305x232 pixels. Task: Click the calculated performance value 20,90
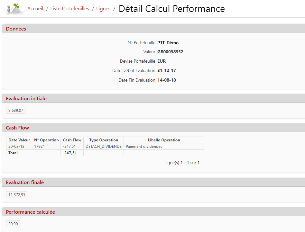click(x=13, y=224)
